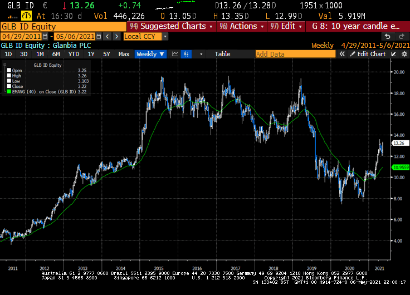The height and width of the screenshot is (295, 410).
Task: Select the YTD time range tab
Action: (73, 54)
